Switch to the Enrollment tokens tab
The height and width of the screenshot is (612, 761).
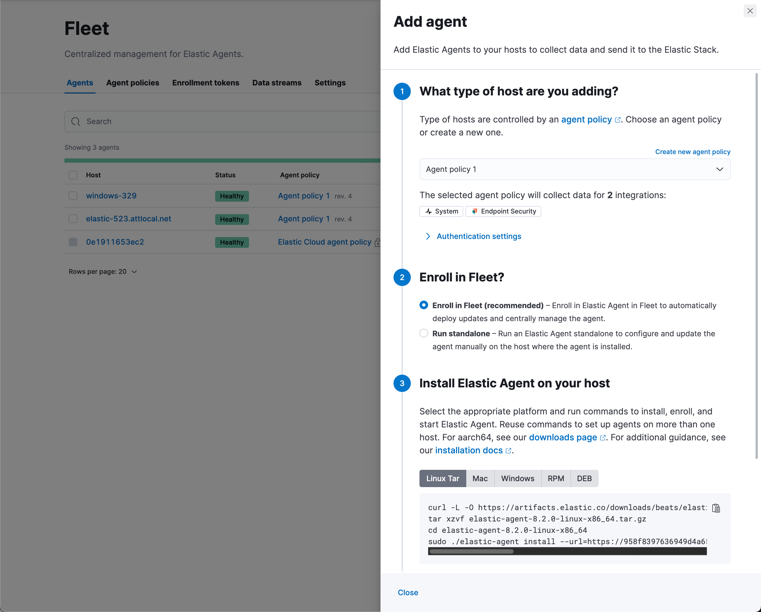click(x=206, y=82)
